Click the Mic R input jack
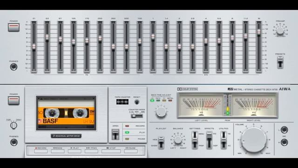 [284, 142]
